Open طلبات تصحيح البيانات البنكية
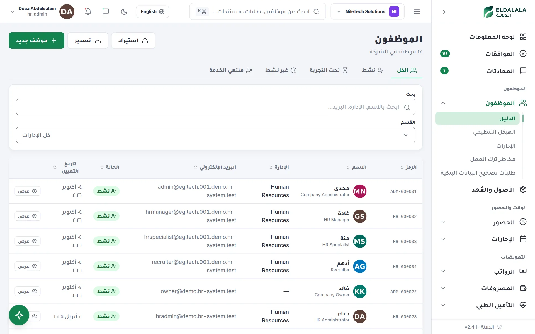This screenshot has width=535, height=334. pos(478,173)
